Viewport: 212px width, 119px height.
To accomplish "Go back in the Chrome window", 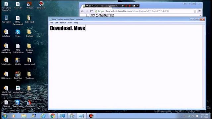I will coord(82,11).
